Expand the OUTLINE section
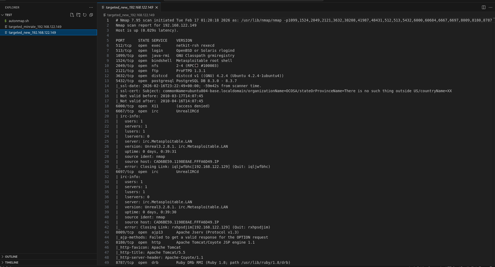Screen dimensions: 495x267 [11, 256]
